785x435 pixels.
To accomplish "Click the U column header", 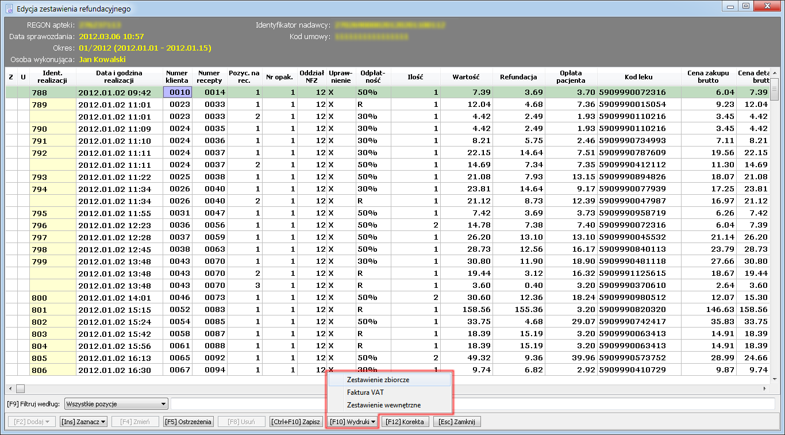I will point(23,76).
